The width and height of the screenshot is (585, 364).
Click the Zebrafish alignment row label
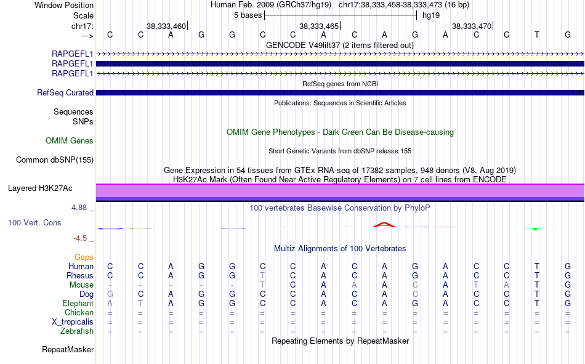[x=77, y=331]
